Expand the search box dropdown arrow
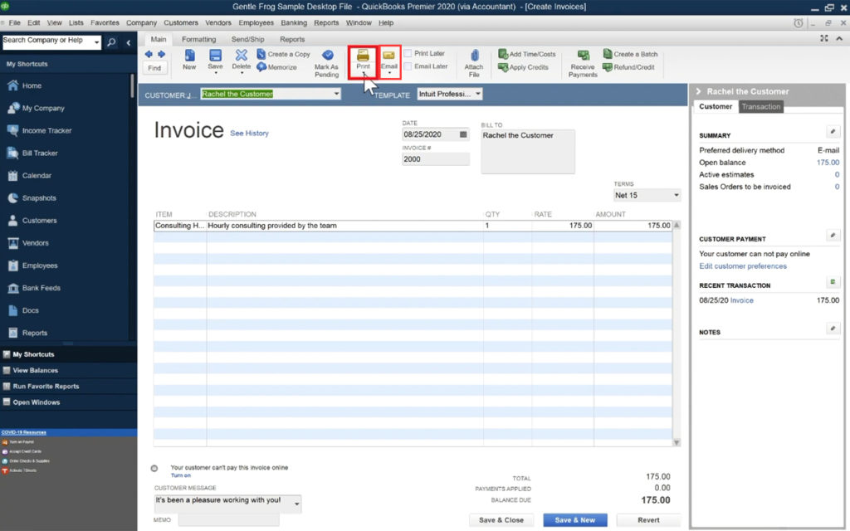 point(96,42)
